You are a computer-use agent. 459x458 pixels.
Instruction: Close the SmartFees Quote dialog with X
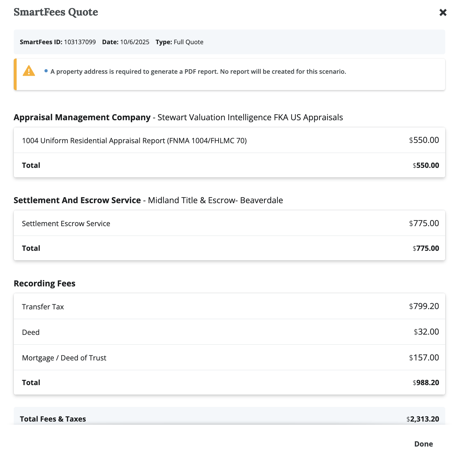click(x=443, y=12)
